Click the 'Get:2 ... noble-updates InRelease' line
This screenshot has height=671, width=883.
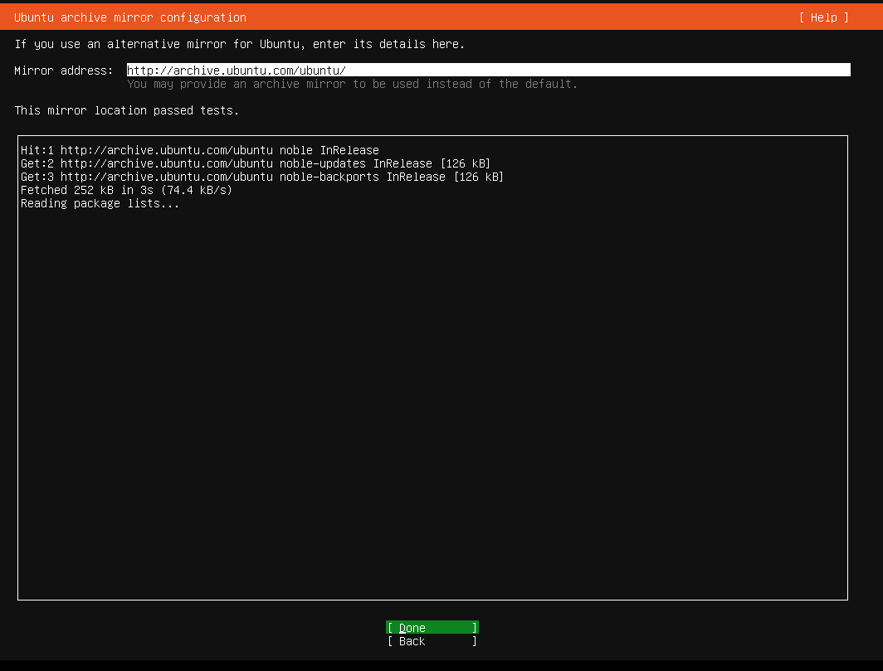point(256,163)
